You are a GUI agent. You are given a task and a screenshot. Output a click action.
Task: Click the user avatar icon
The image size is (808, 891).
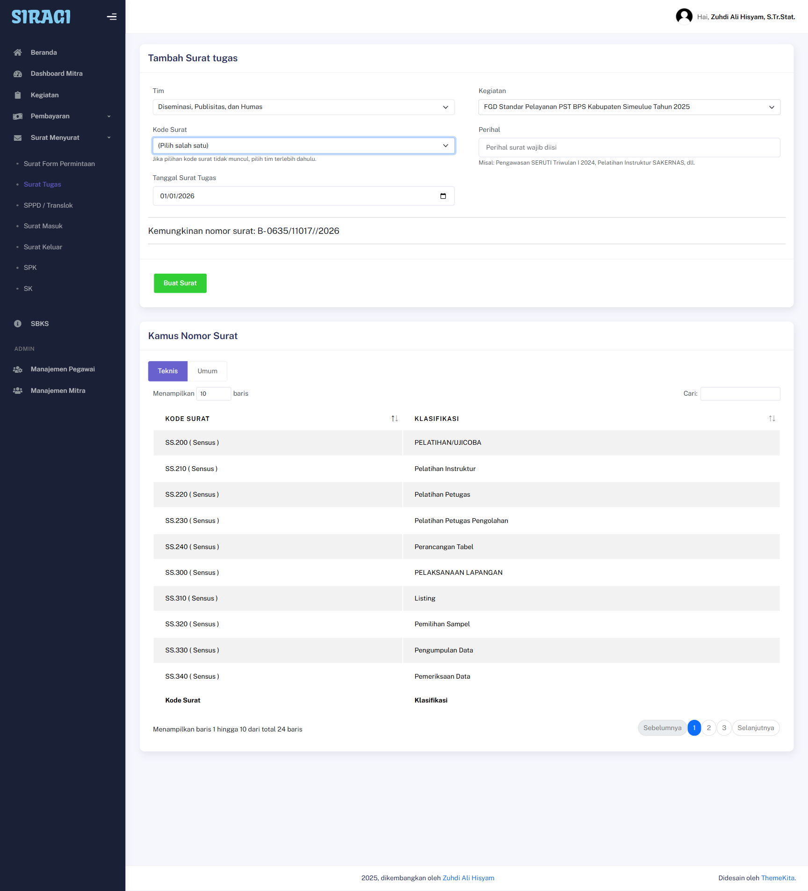click(x=684, y=16)
